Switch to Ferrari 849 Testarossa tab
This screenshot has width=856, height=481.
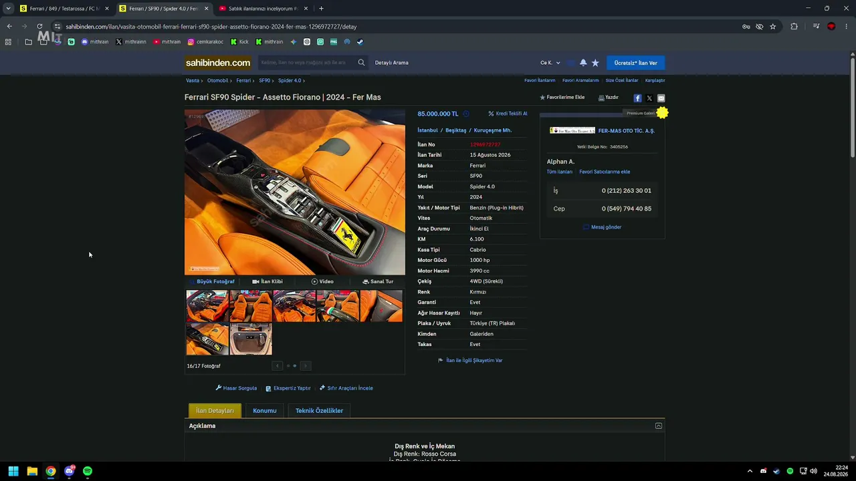tap(64, 8)
